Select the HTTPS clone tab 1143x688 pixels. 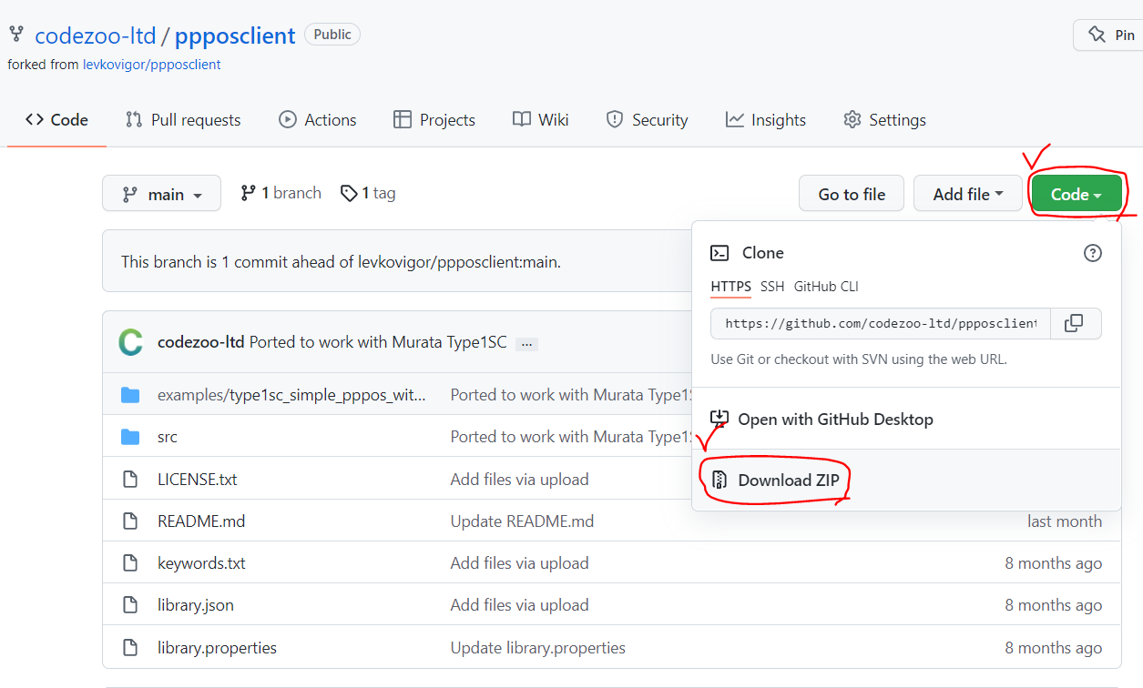731,287
